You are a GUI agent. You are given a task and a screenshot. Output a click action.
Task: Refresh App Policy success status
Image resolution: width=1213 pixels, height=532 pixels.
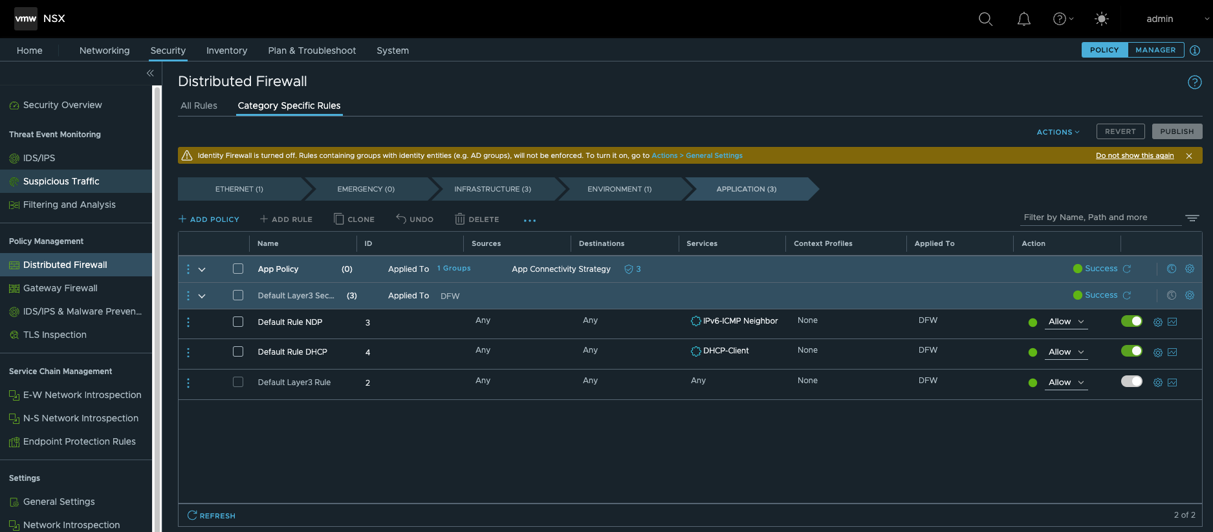click(x=1127, y=269)
